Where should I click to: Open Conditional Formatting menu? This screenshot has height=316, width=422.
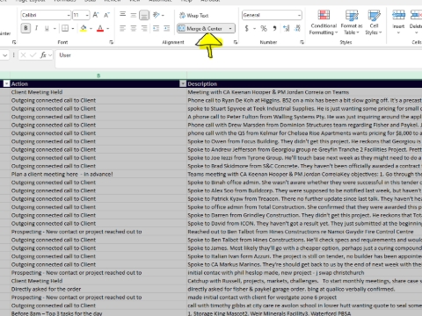324,22
